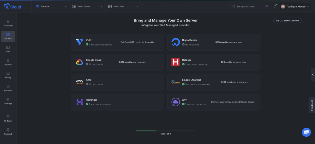Click Hetzner '$20 credits' offer text
Viewport: 315px width, 144px height.
coord(234,62)
